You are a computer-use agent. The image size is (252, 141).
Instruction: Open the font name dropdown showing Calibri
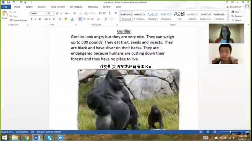[38, 13]
